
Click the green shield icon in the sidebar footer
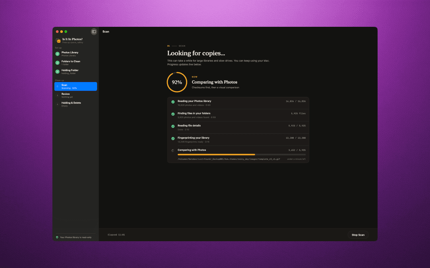pyautogui.click(x=57, y=237)
